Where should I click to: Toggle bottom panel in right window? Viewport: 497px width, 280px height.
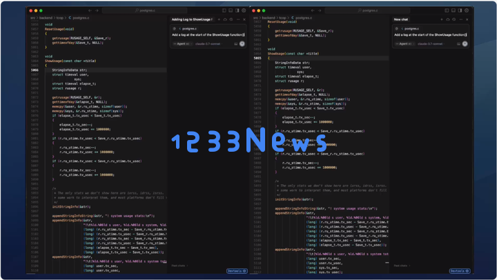454,10
